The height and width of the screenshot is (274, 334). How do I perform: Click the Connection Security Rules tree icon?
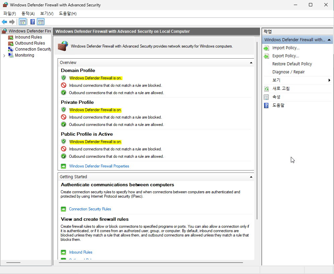pyautogui.click(x=11, y=49)
